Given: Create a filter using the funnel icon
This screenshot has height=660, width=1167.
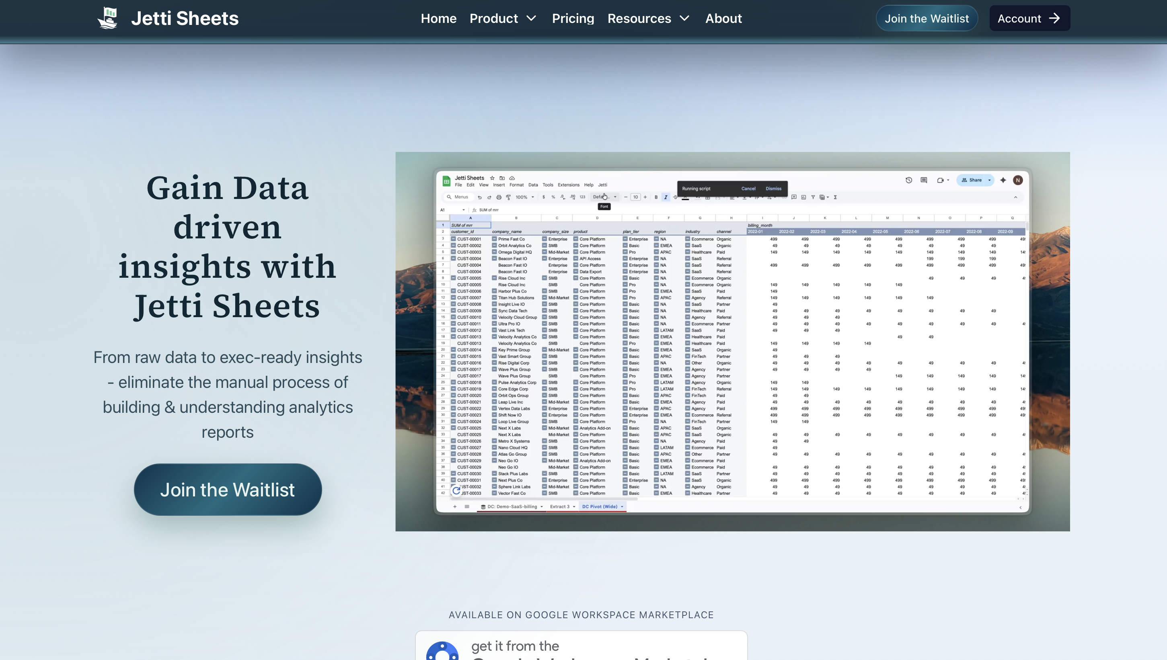Looking at the screenshot, I should coord(814,198).
